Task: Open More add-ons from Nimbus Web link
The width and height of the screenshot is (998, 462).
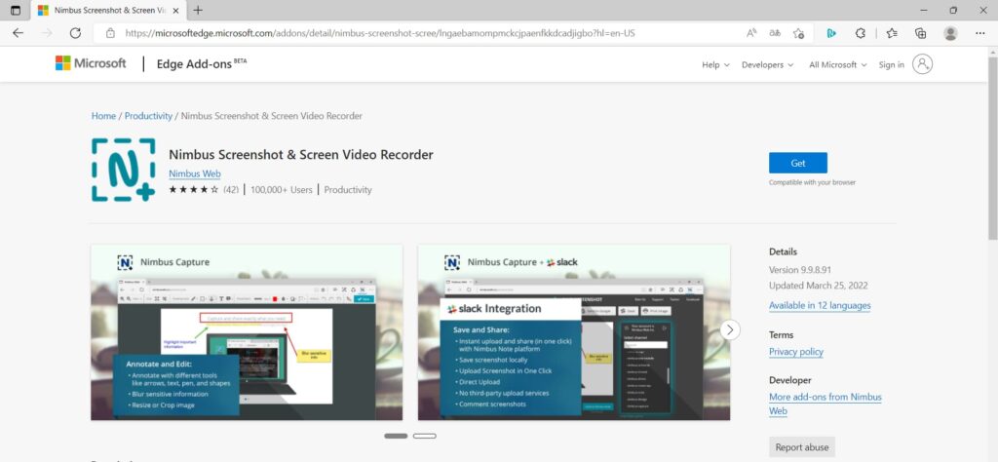Action: pyautogui.click(x=825, y=404)
